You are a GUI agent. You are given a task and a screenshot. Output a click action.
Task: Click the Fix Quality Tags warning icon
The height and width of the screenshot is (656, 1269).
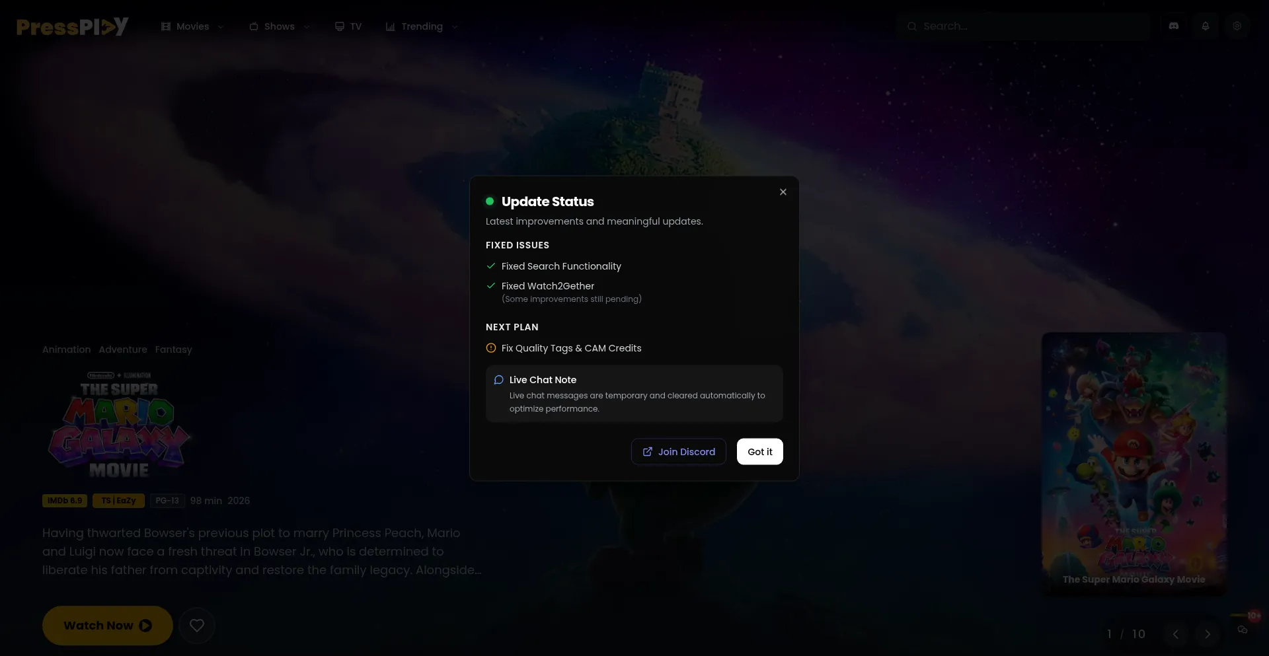pyautogui.click(x=491, y=348)
